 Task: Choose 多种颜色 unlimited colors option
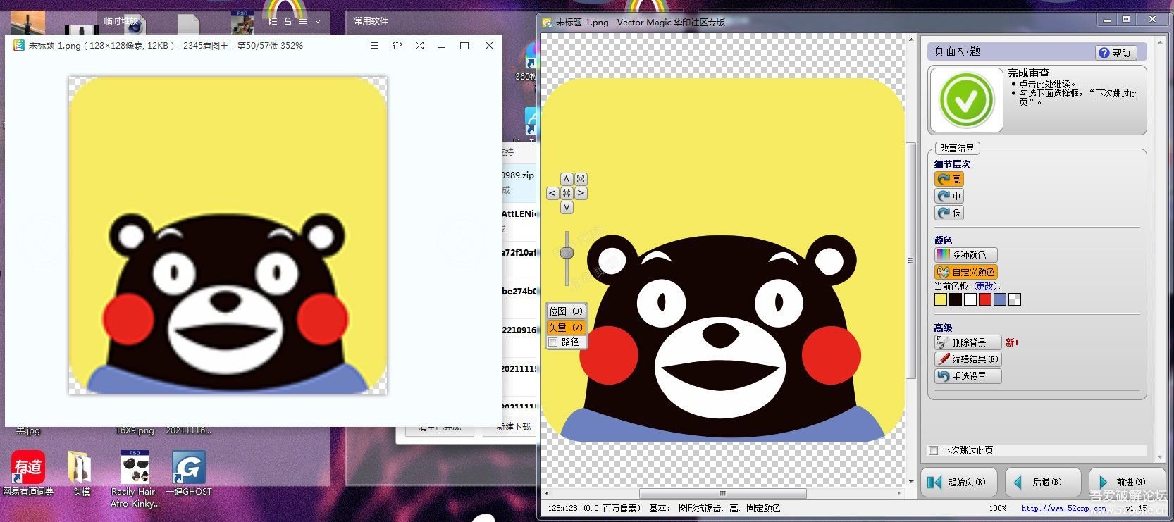pyautogui.click(x=966, y=255)
